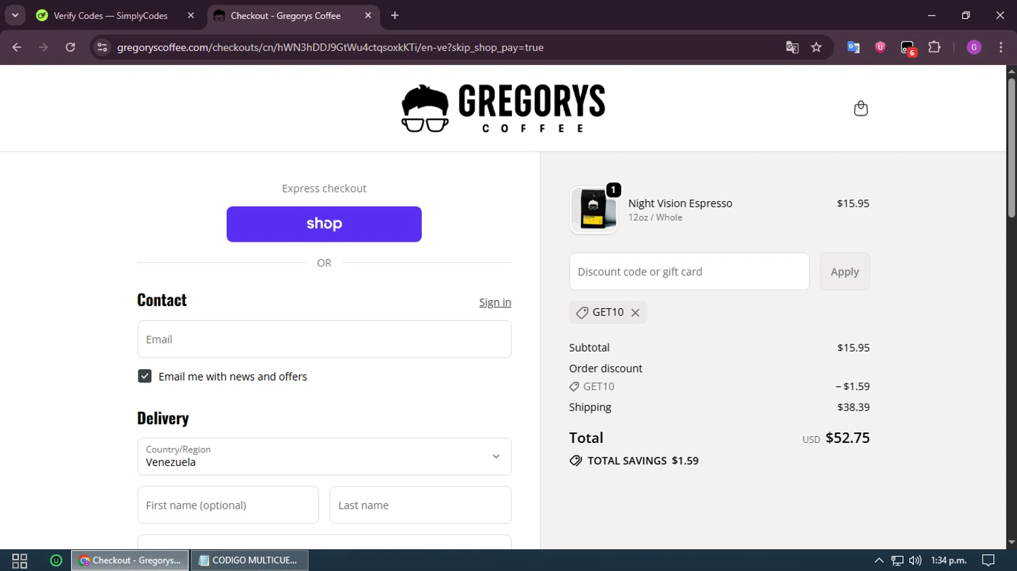Open the Extensions puzzle menu
This screenshot has width=1017, height=571.
click(x=934, y=47)
